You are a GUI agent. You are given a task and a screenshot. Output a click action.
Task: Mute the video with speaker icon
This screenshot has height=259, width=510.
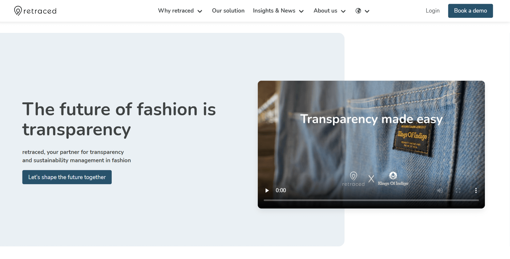click(x=440, y=190)
